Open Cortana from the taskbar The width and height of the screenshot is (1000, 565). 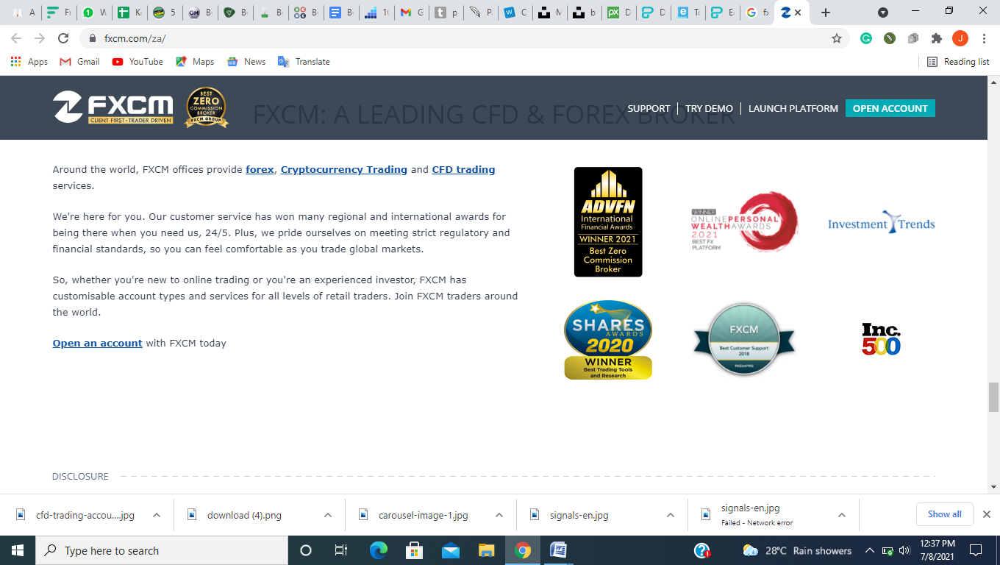coord(306,550)
